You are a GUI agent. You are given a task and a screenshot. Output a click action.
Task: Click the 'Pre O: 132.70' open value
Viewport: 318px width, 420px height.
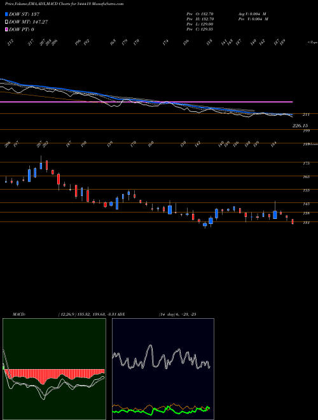click(x=200, y=13)
